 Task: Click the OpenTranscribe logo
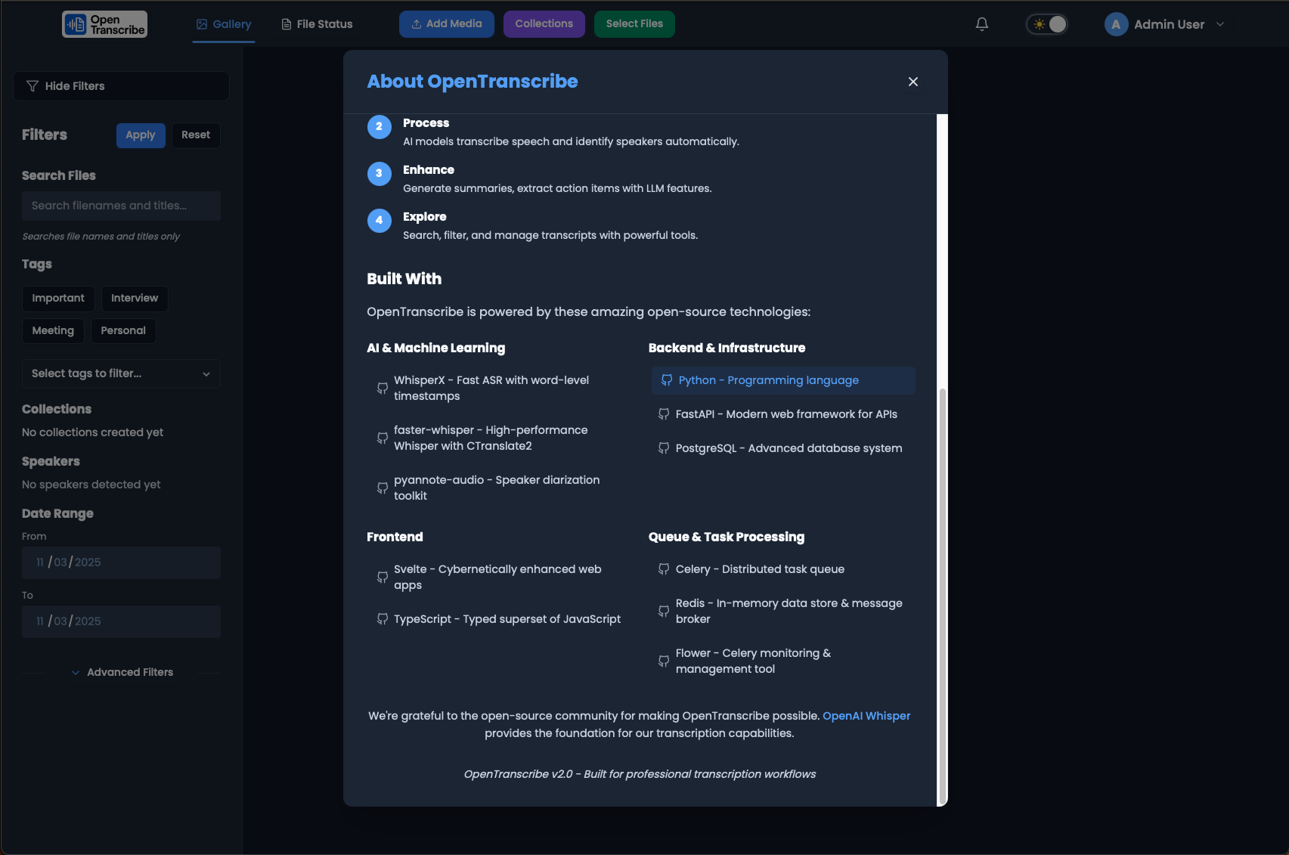(104, 24)
